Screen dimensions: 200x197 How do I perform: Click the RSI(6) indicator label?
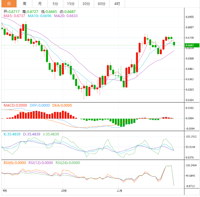[x=15, y=163]
